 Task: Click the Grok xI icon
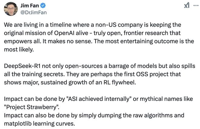pyautogui.click(x=187, y=6)
